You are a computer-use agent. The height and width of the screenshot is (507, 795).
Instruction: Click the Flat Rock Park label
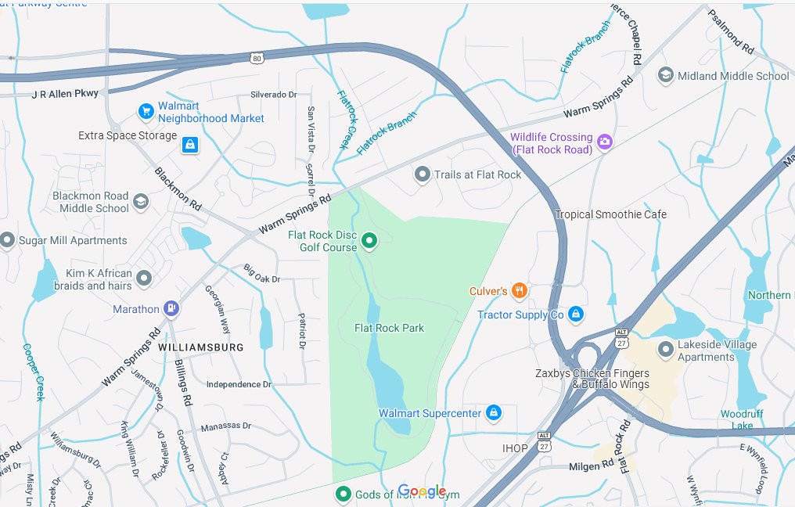[389, 328]
